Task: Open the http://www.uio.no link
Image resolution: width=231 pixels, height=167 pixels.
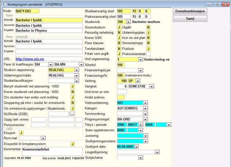Action: [30, 59]
